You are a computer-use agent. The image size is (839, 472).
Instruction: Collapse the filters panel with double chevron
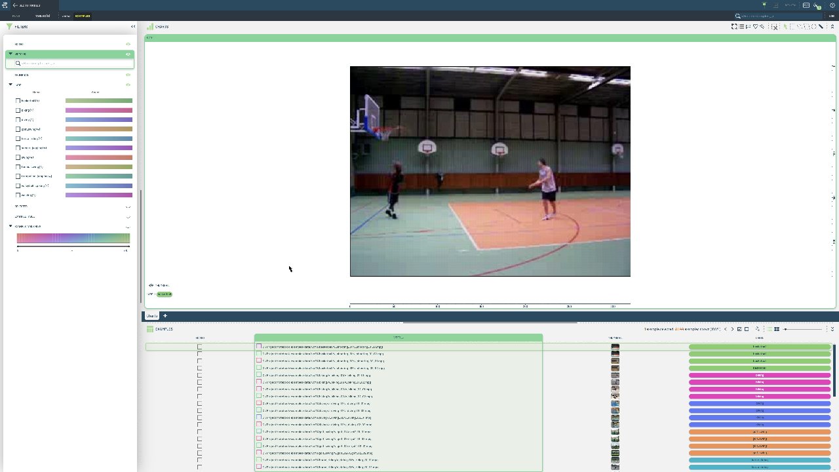point(133,27)
